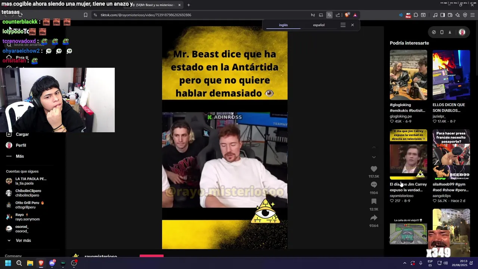Open Brave Rewards triangle icon
This screenshot has height=269, width=478.
355,15
